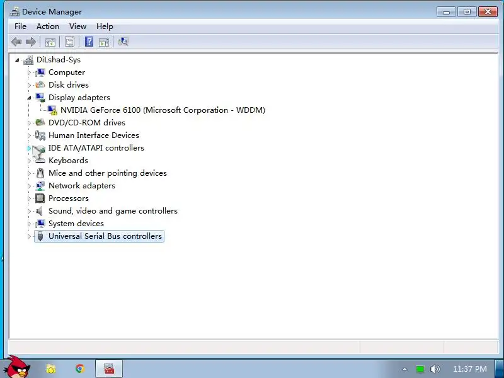Click the Mice and pointing devices icon
The height and width of the screenshot is (378, 504).
coord(40,173)
